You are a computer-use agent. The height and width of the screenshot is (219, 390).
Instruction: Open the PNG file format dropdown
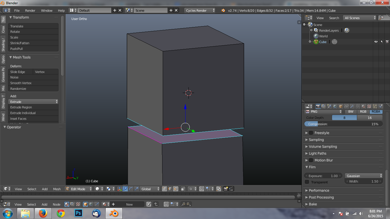click(323, 111)
